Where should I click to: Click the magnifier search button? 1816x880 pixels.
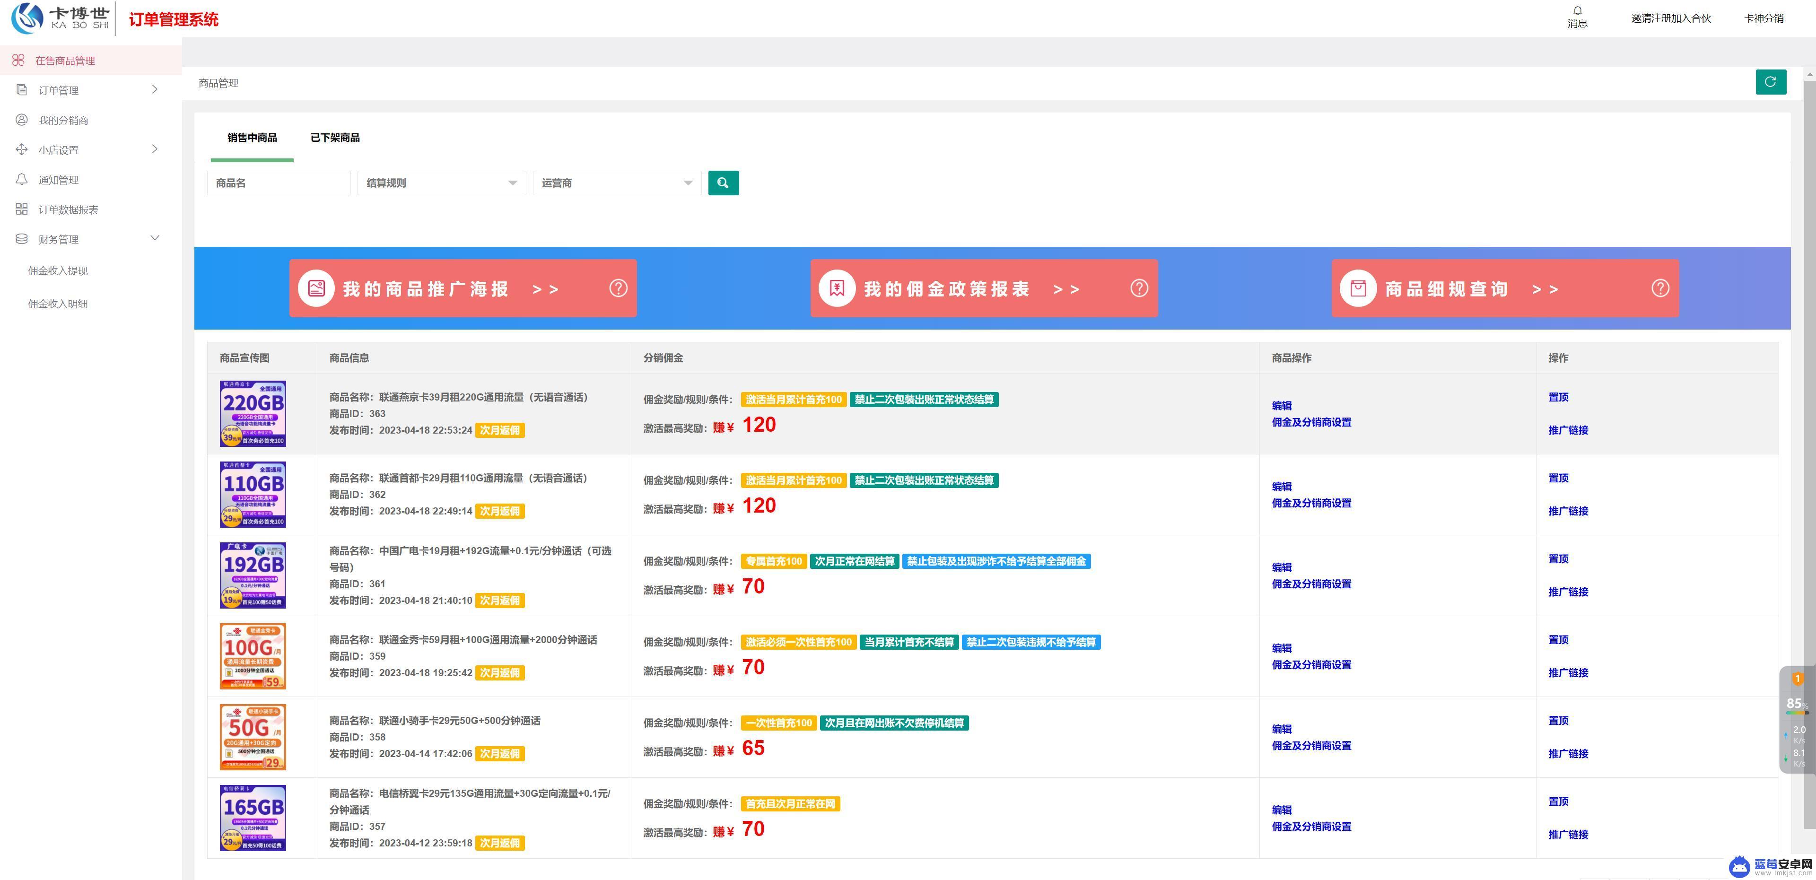pos(723,183)
